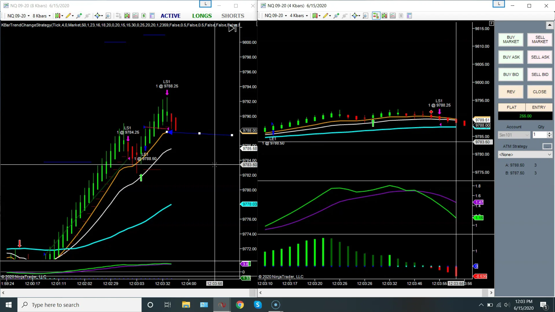Open Data Series in 8 Kbars chart toolbar
This screenshot has width=555, height=312.
point(127,16)
